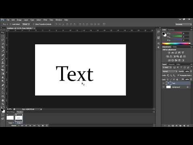This screenshot has height=145, width=193.
Task: Open the Image menu
Action: 19,20
